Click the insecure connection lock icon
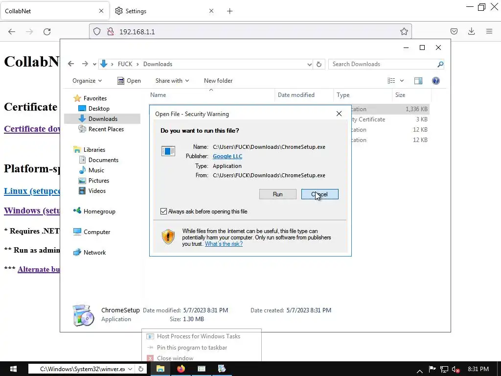The width and height of the screenshot is (501, 376). 111,31
